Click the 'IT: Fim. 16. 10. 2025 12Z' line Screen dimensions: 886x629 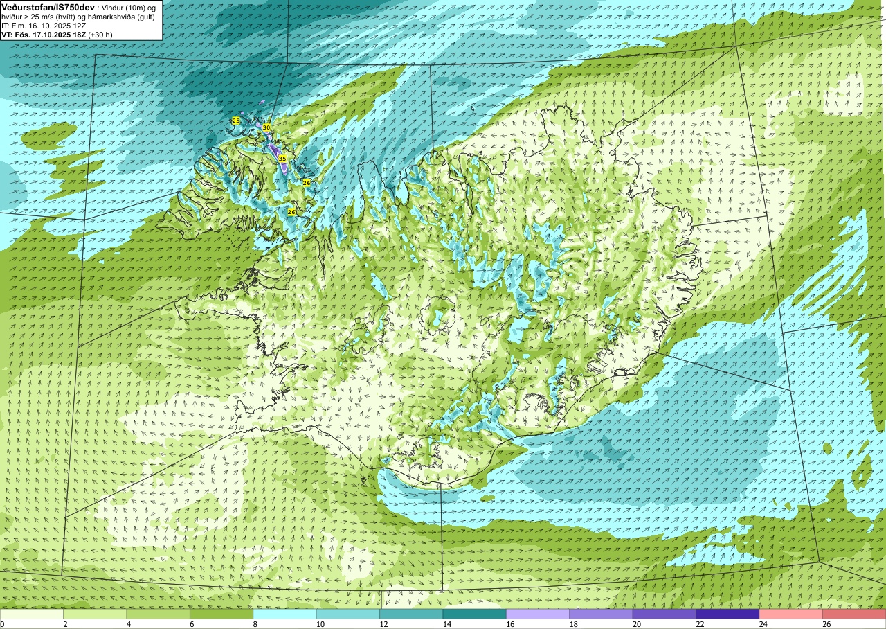pos(44,25)
